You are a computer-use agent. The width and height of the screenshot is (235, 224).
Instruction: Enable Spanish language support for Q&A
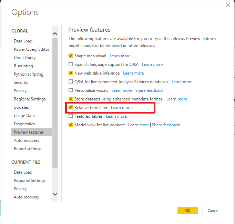point(71,65)
